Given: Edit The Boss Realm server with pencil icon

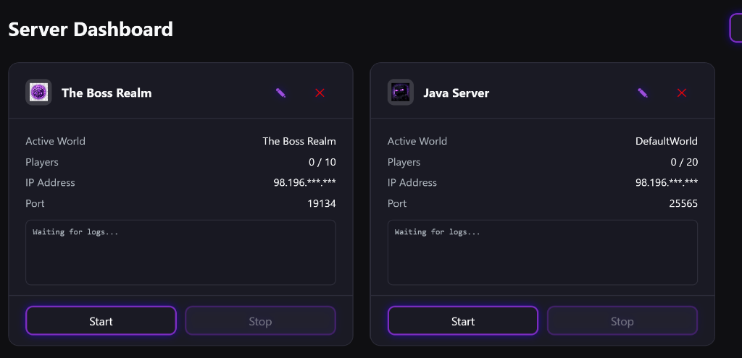Looking at the screenshot, I should coord(280,93).
